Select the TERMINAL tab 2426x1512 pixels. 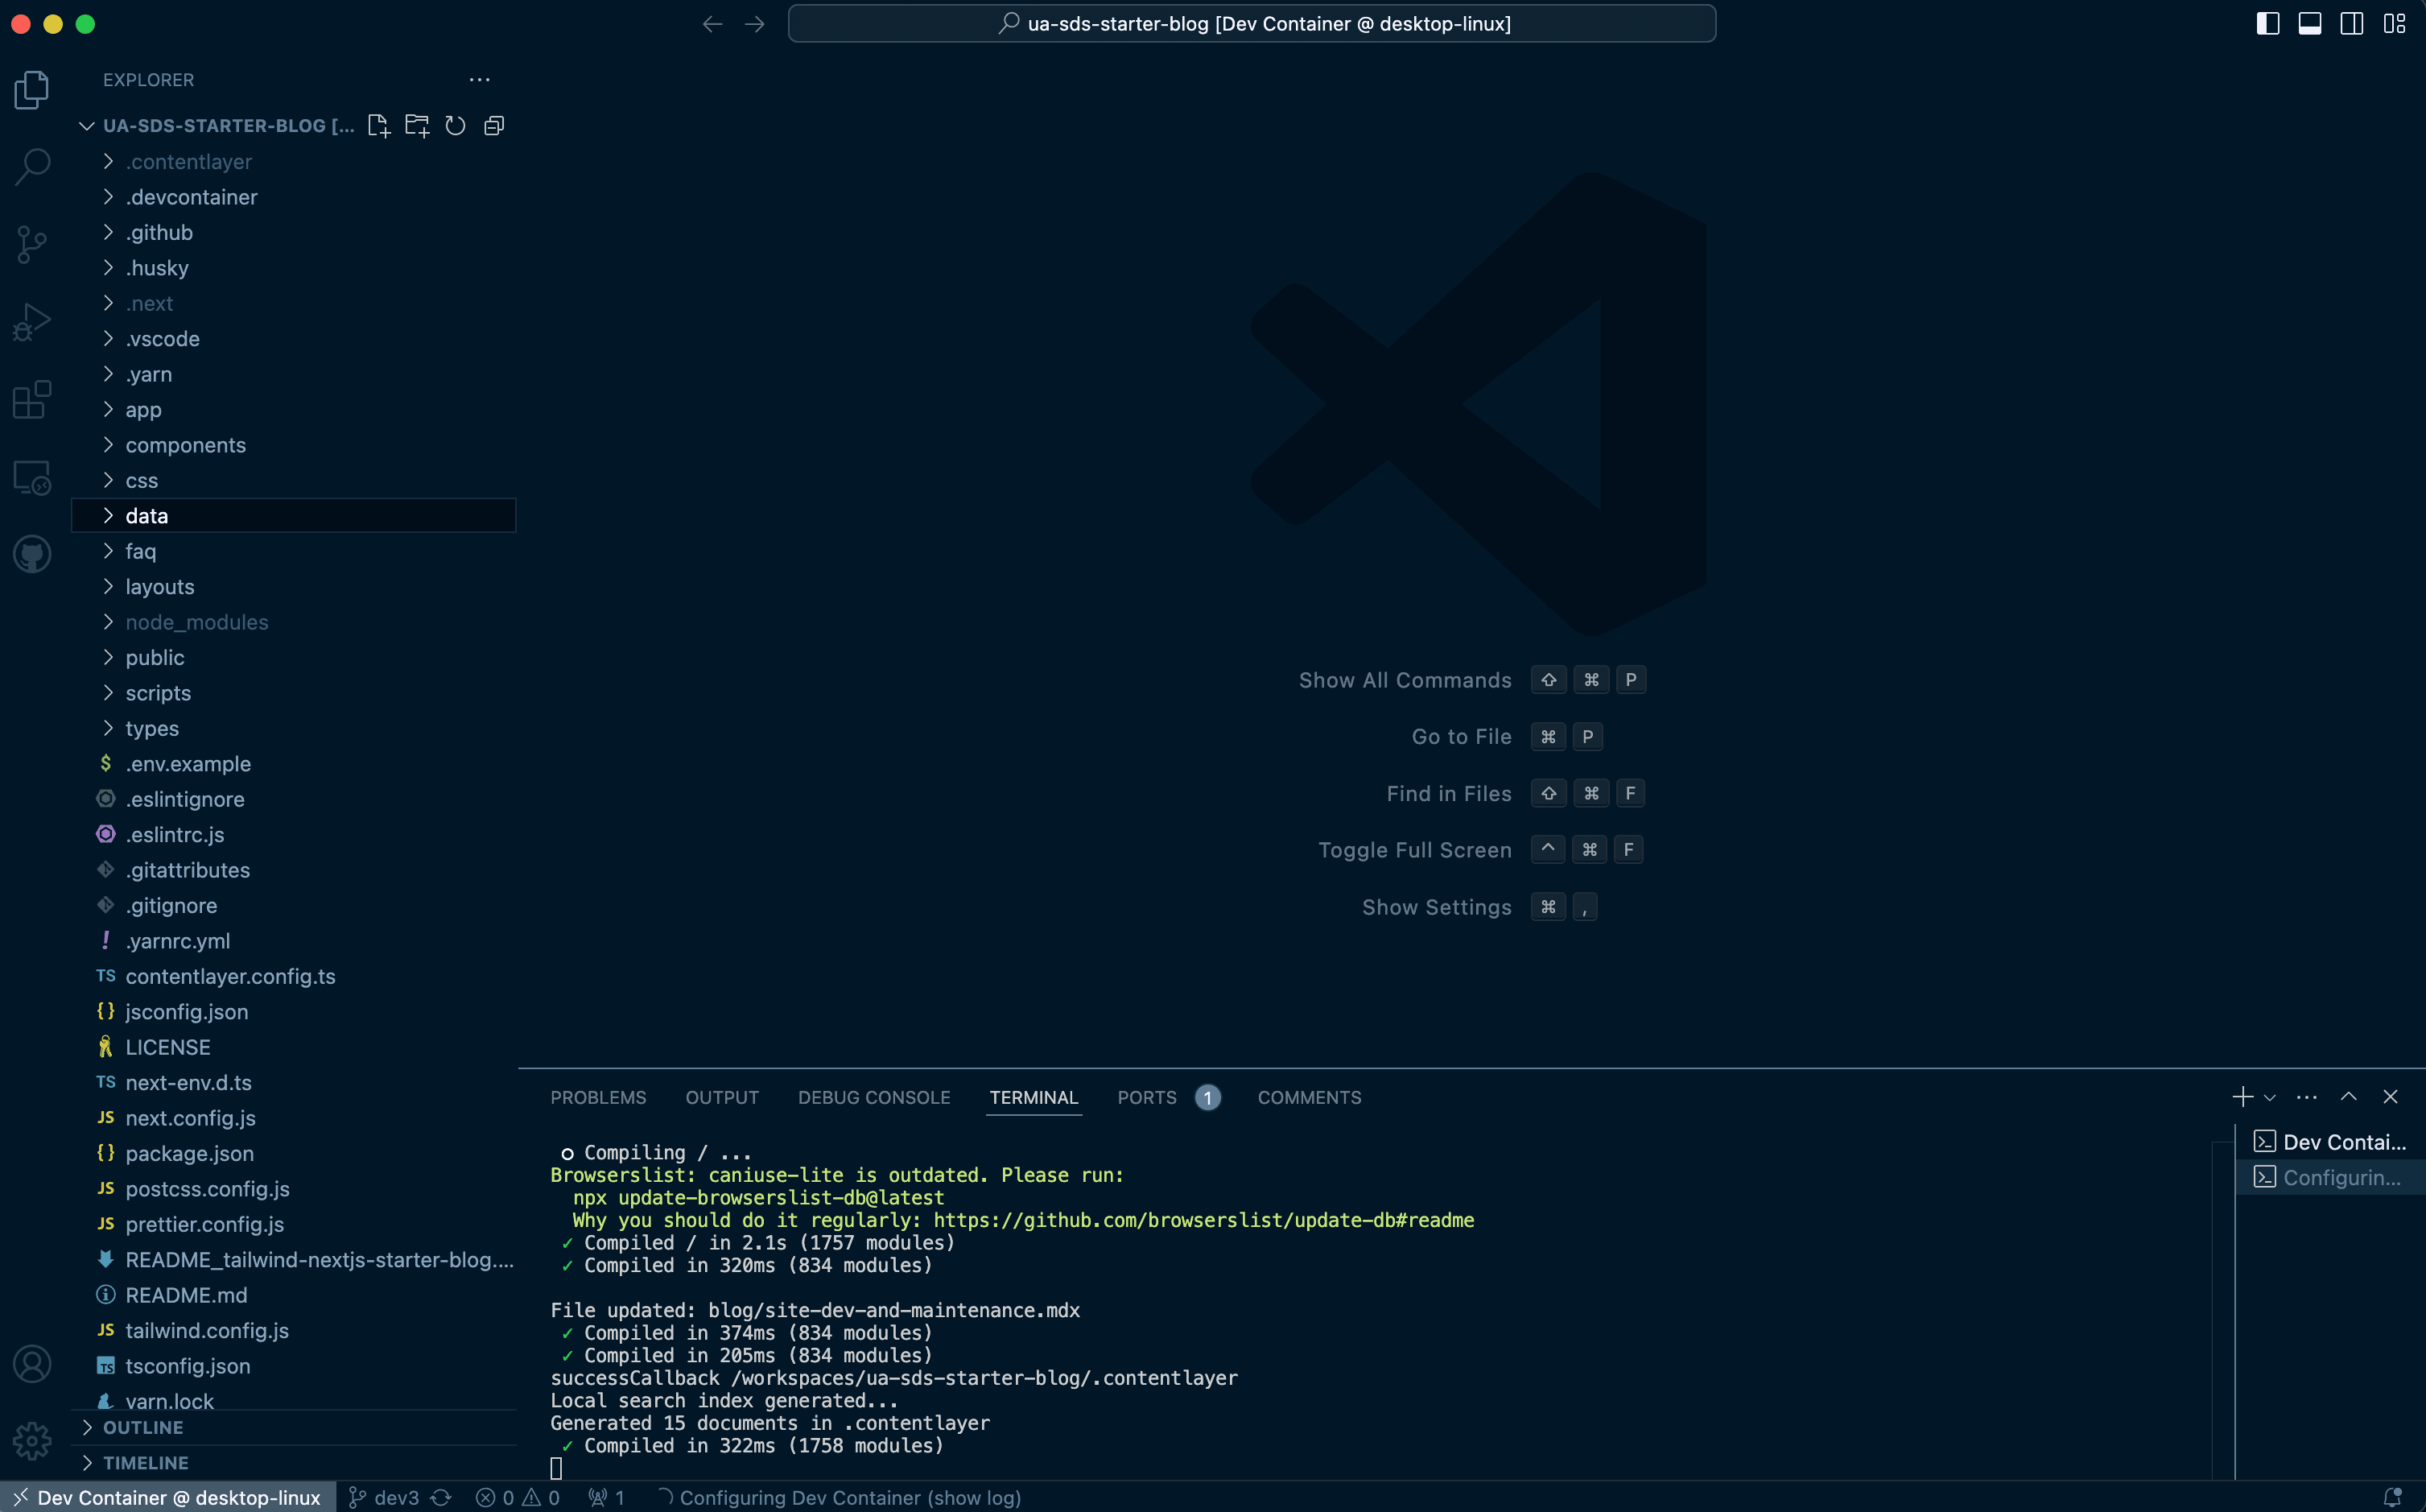point(1034,1098)
